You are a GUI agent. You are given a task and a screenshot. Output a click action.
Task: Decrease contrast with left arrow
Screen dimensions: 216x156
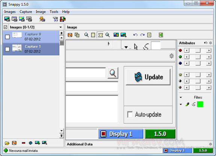pyautogui.click(x=187, y=81)
